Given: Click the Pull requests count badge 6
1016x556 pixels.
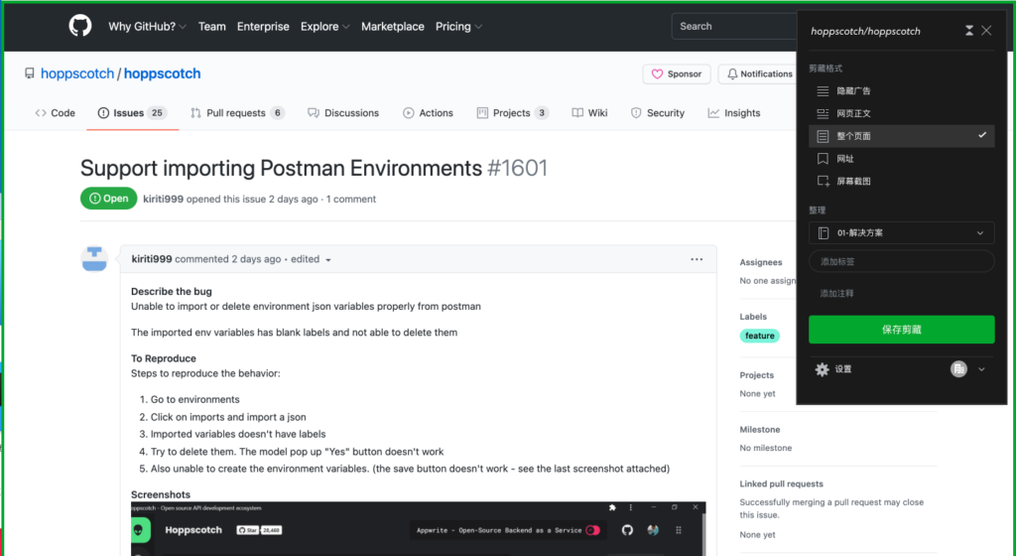Looking at the screenshot, I should pyautogui.click(x=278, y=113).
